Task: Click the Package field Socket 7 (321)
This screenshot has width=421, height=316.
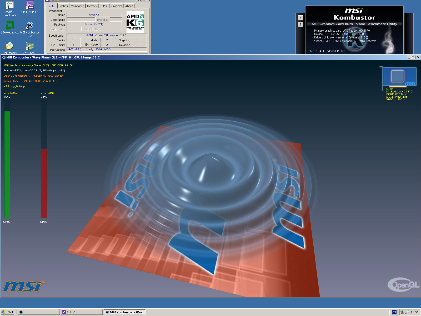Action: click(94, 24)
